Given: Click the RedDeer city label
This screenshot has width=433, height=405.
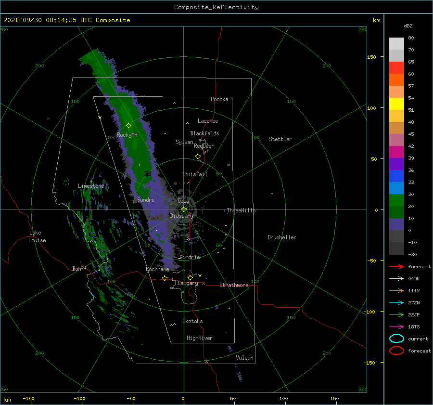Looking at the screenshot, I should coord(204,146).
